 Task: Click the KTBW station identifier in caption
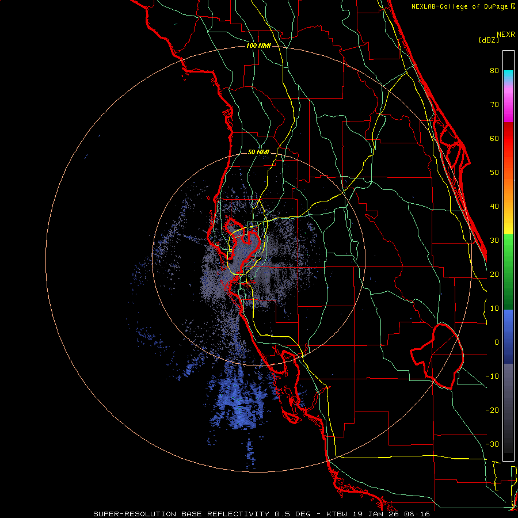[x=337, y=514]
